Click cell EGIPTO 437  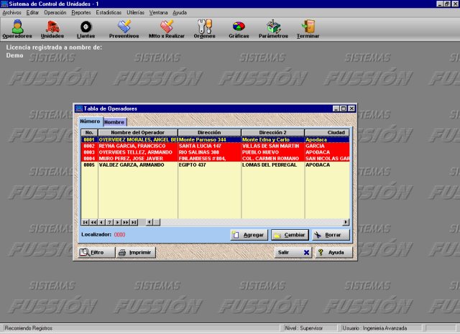click(x=209, y=164)
